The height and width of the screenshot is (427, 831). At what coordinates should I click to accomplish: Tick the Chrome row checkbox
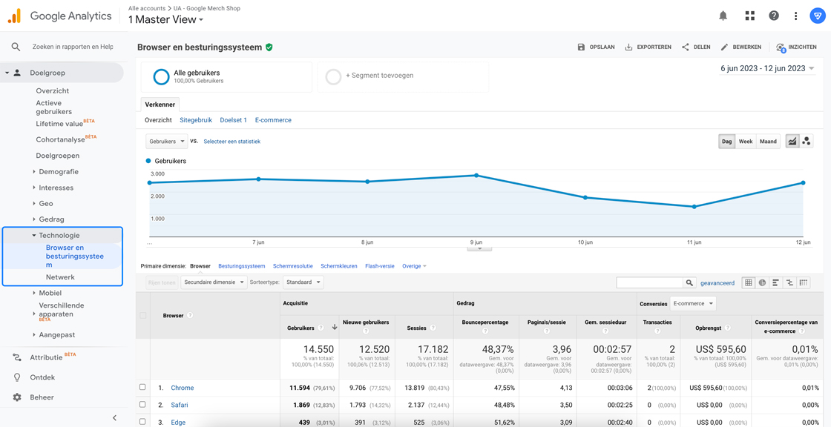point(142,387)
